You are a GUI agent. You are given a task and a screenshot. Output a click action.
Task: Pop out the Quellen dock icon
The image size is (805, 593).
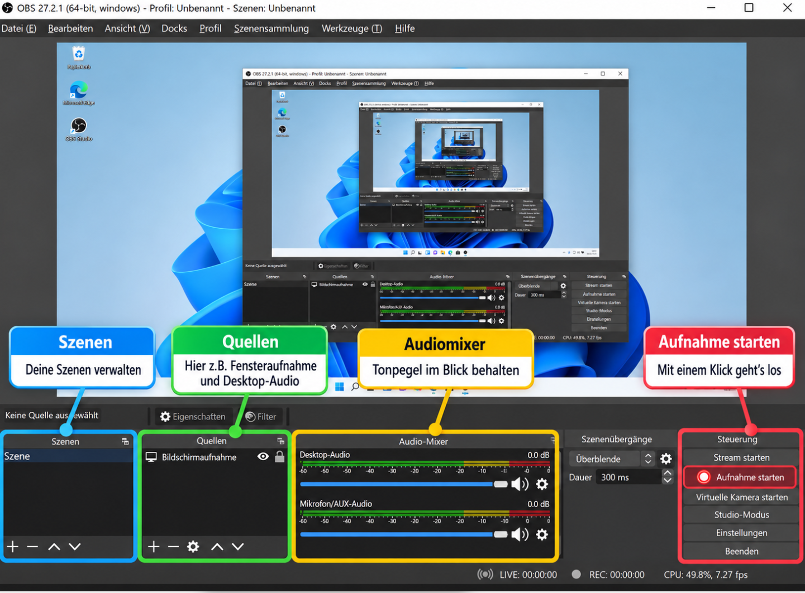[x=280, y=441]
